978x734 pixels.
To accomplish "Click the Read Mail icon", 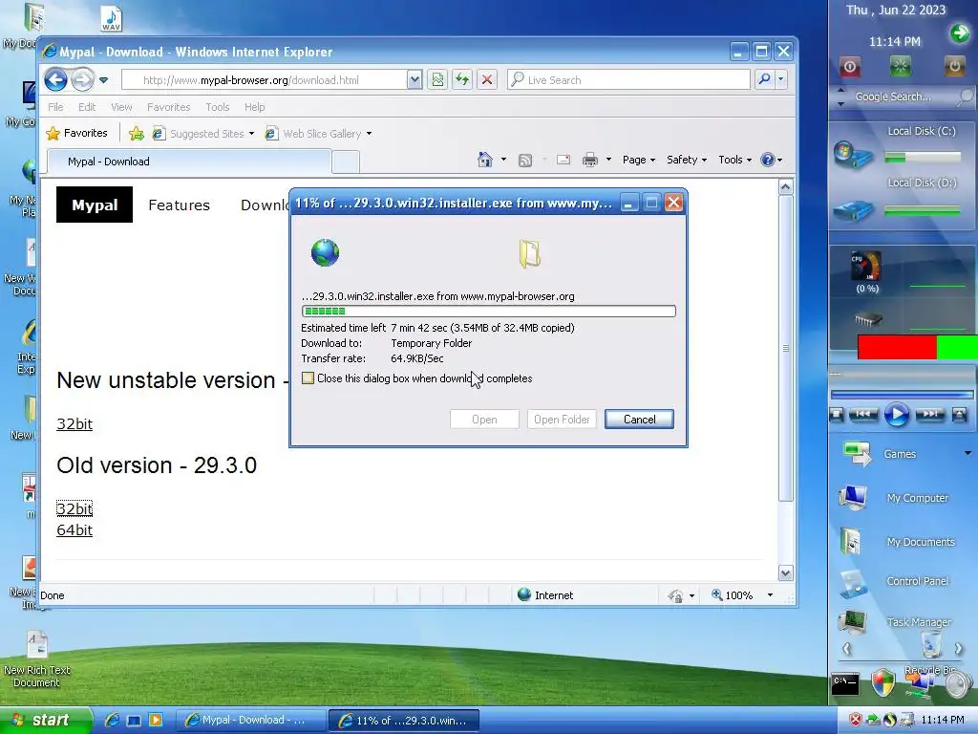I will [x=563, y=160].
